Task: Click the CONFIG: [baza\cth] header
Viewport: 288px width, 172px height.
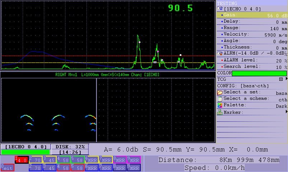Action: [243, 86]
